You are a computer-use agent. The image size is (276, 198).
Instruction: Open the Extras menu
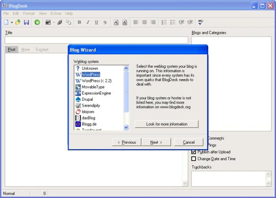pyautogui.click(x=56, y=14)
